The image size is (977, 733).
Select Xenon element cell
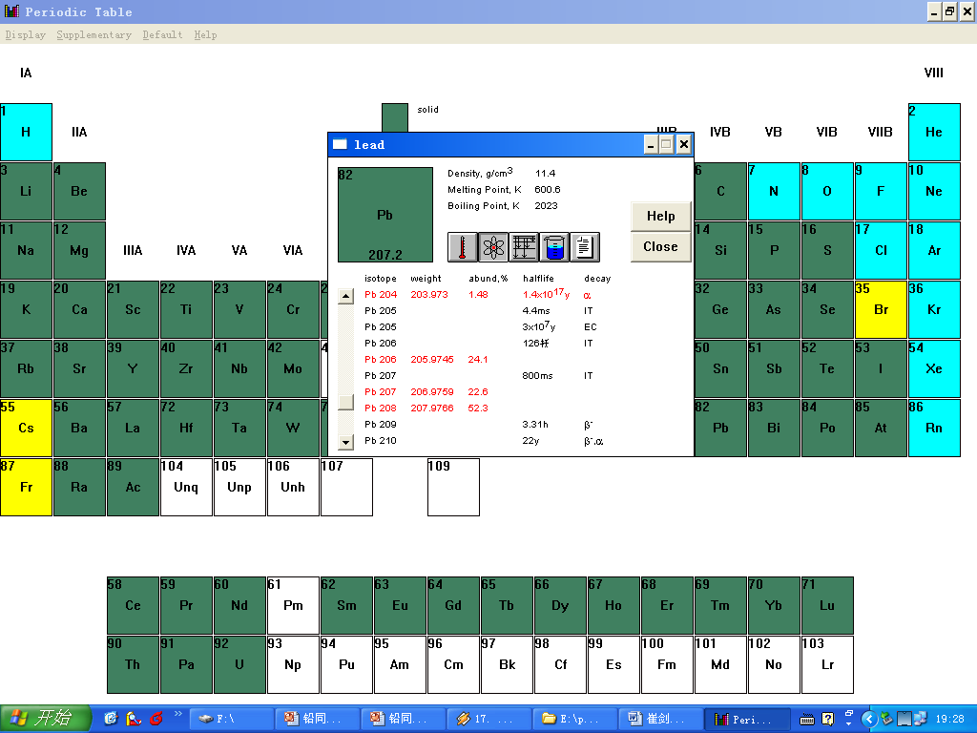[x=934, y=369]
